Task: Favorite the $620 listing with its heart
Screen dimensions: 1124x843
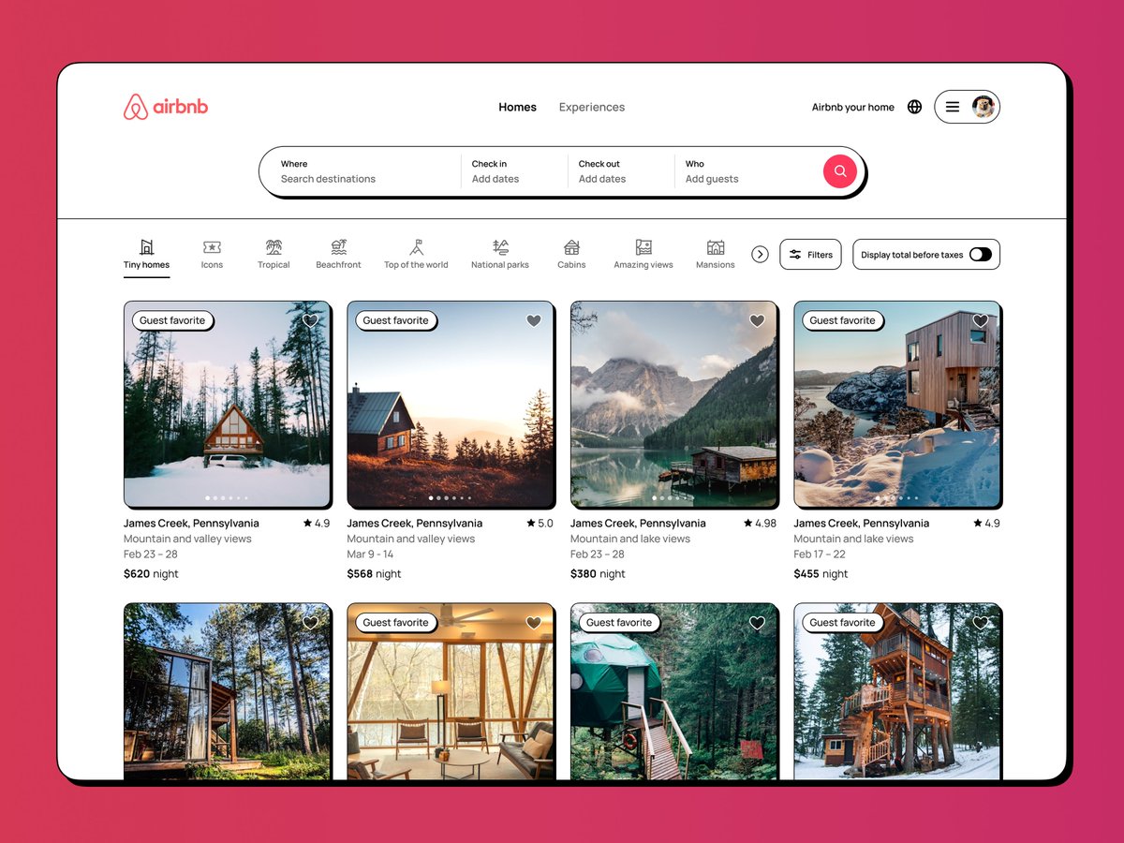Action: (311, 320)
